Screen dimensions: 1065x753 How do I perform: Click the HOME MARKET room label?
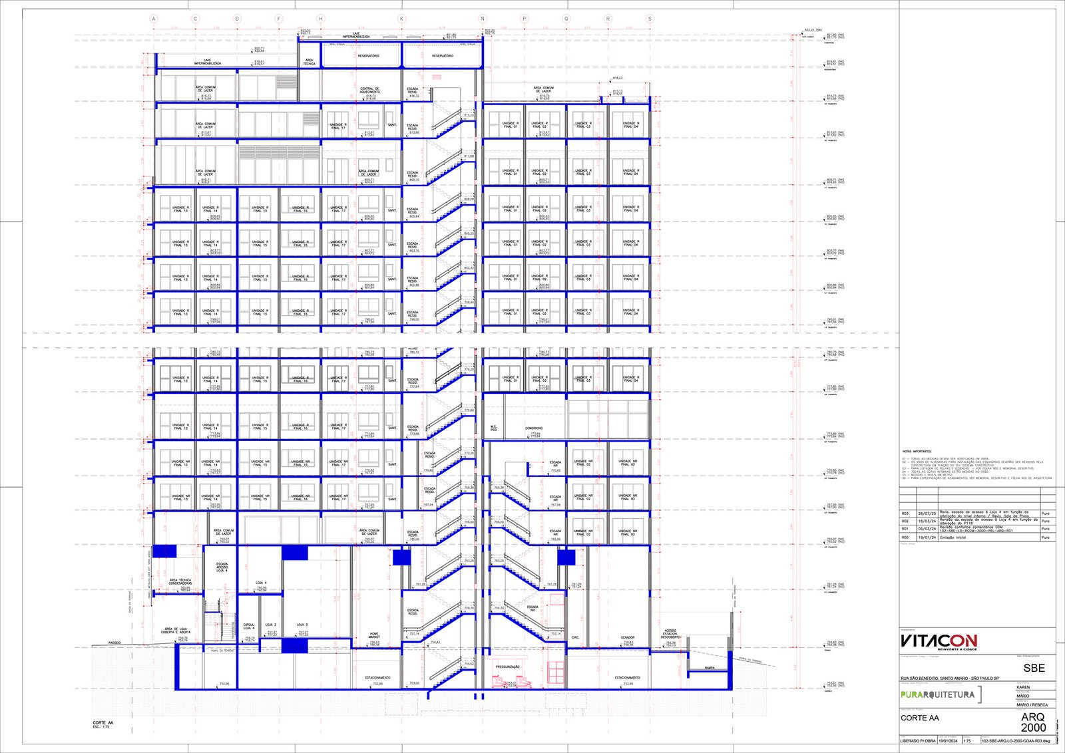[x=374, y=637]
